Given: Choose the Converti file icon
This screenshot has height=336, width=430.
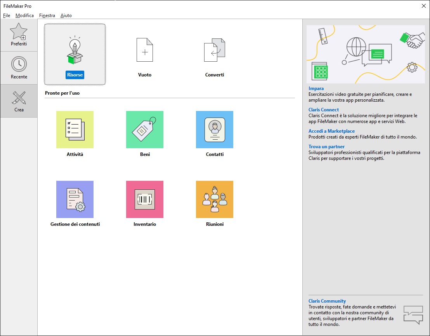Looking at the screenshot, I should click(x=215, y=50).
